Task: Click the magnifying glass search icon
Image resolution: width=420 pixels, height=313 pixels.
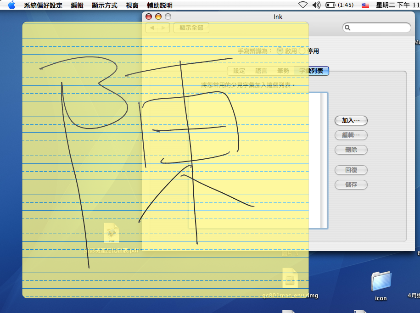Action: click(x=347, y=28)
